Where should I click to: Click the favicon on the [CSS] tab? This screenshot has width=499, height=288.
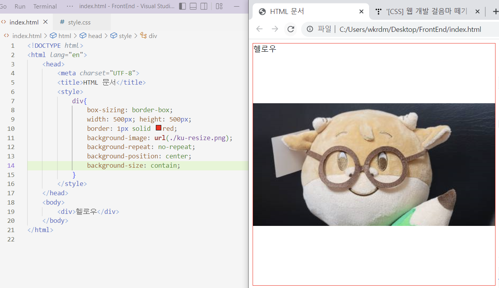point(379,12)
